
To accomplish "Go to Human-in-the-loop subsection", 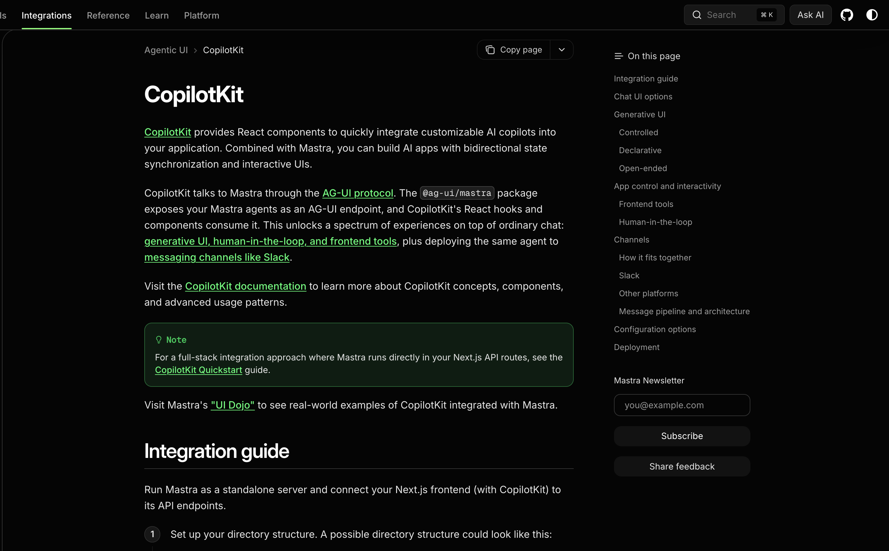I will (x=655, y=222).
